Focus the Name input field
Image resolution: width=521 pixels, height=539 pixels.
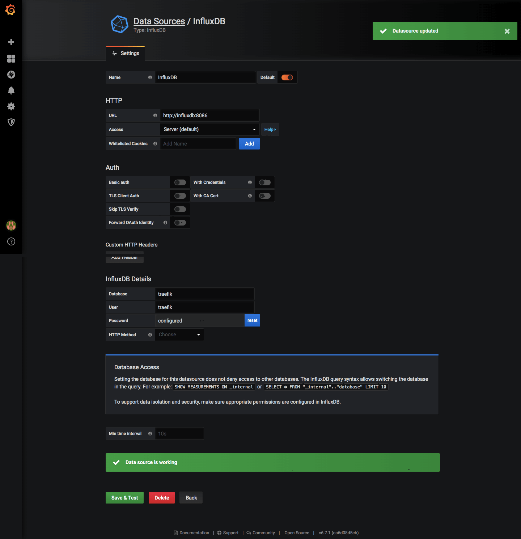coord(206,77)
